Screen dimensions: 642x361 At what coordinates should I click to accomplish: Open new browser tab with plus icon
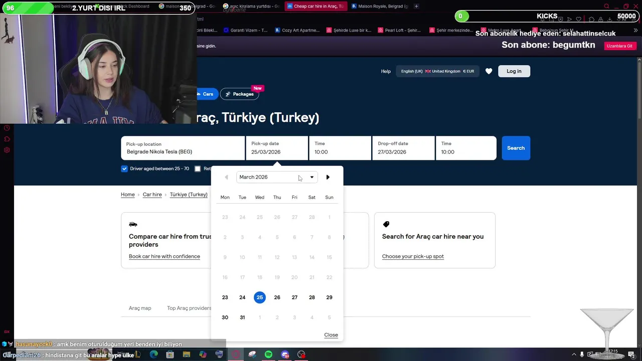(416, 6)
